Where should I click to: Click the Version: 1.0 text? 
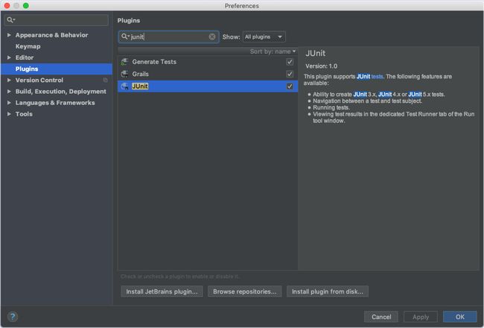click(321, 66)
